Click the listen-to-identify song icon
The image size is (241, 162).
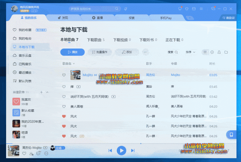[x=125, y=9]
